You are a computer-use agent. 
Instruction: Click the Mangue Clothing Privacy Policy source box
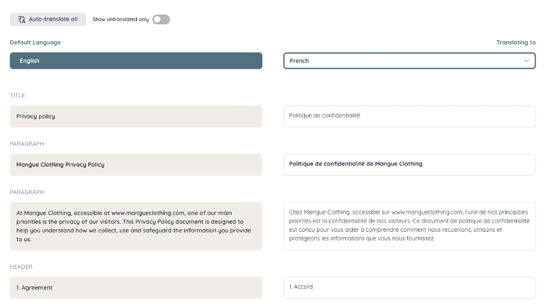coord(136,165)
